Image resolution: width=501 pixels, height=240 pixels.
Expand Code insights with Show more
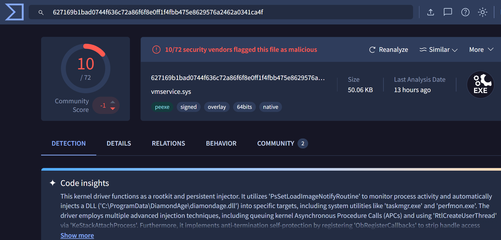coord(77,235)
